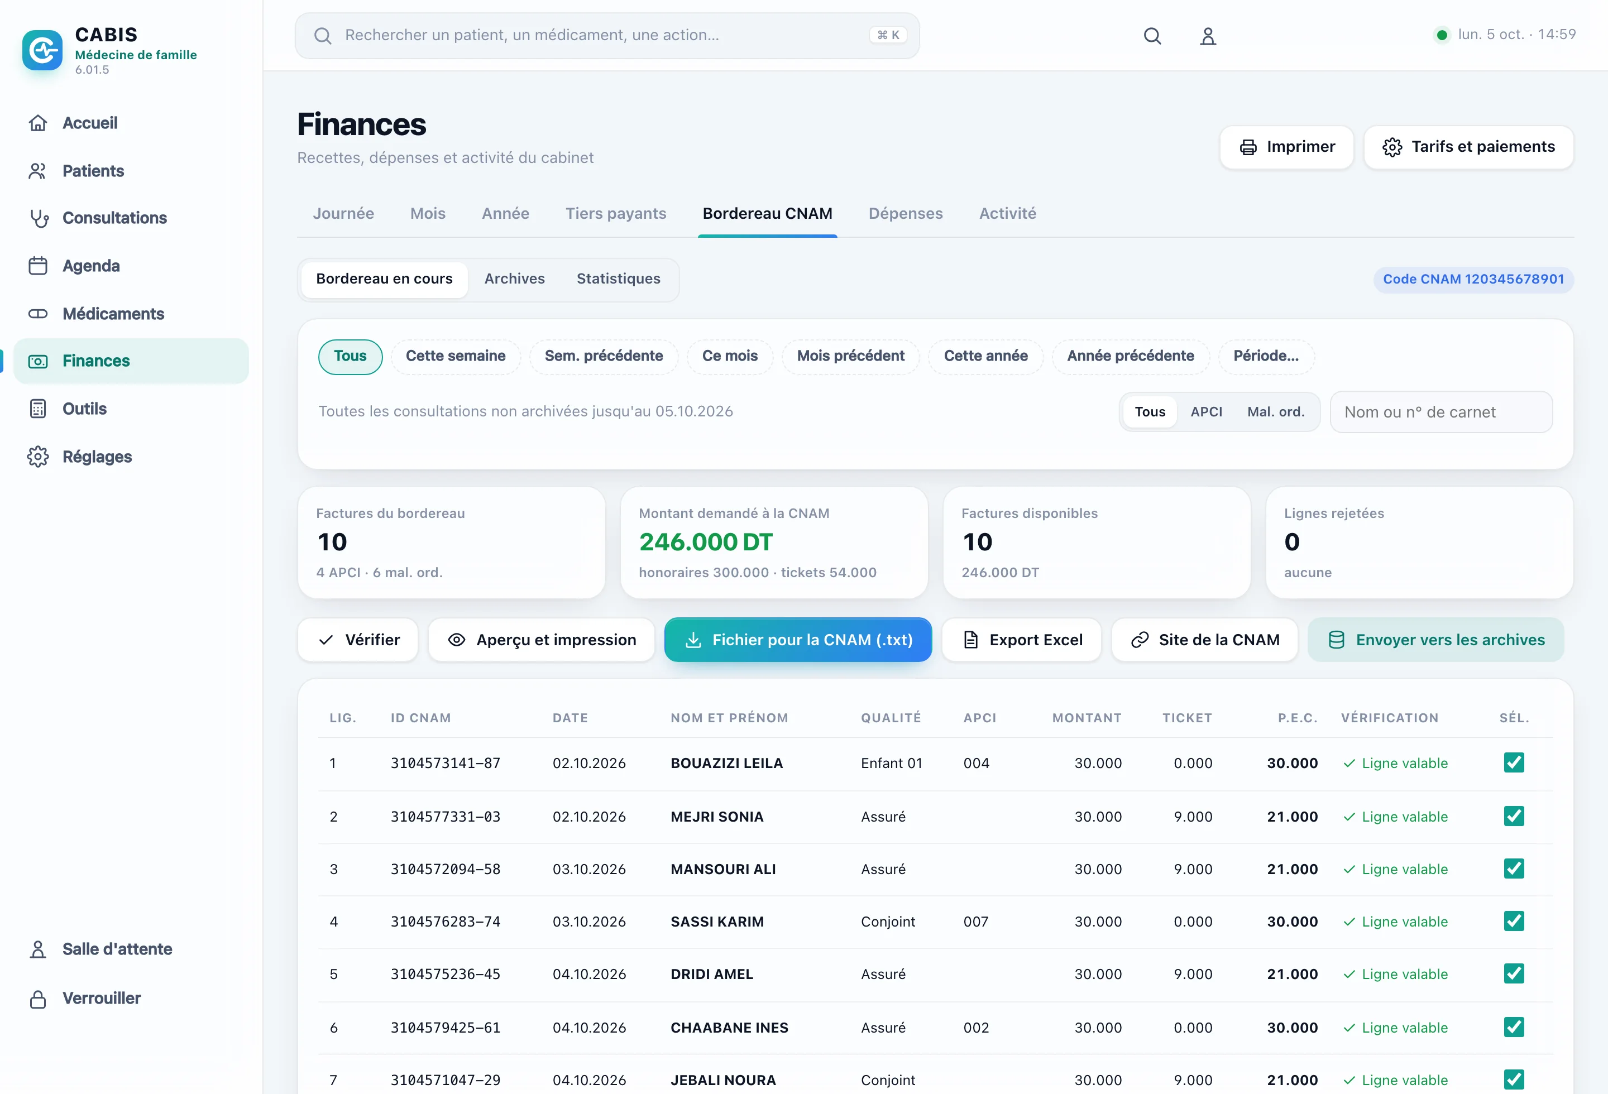Open the Période... custom range chip
This screenshot has width=1608, height=1094.
[1266, 356]
